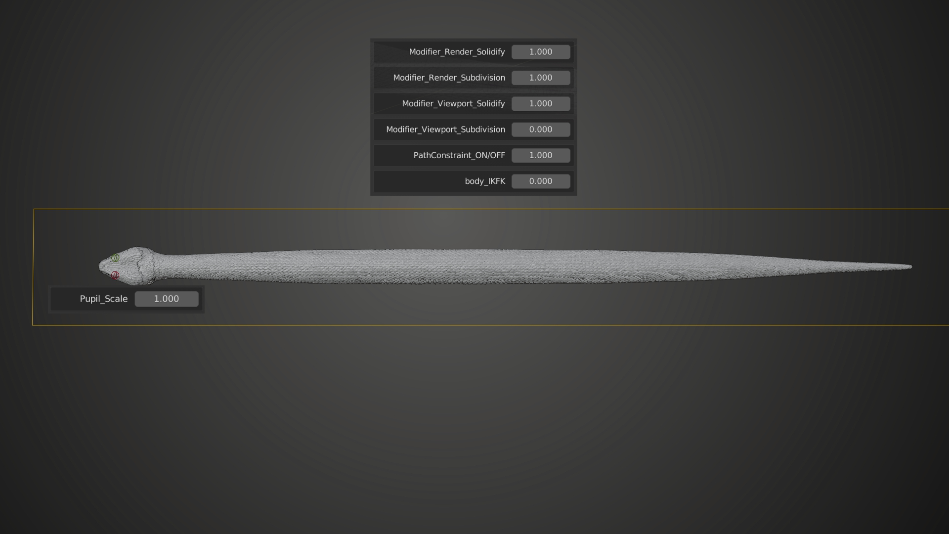The image size is (949, 534).
Task: Toggle the PathConstraint_ON/OFF value
Action: (540, 155)
